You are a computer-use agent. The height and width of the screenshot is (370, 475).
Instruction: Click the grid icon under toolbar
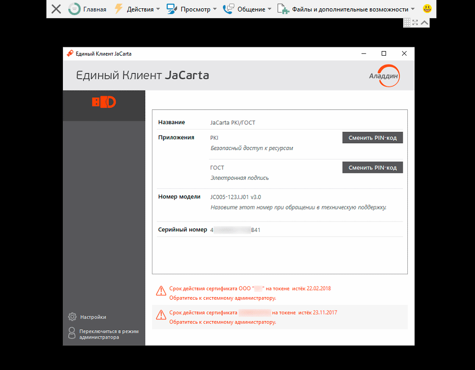click(x=407, y=22)
